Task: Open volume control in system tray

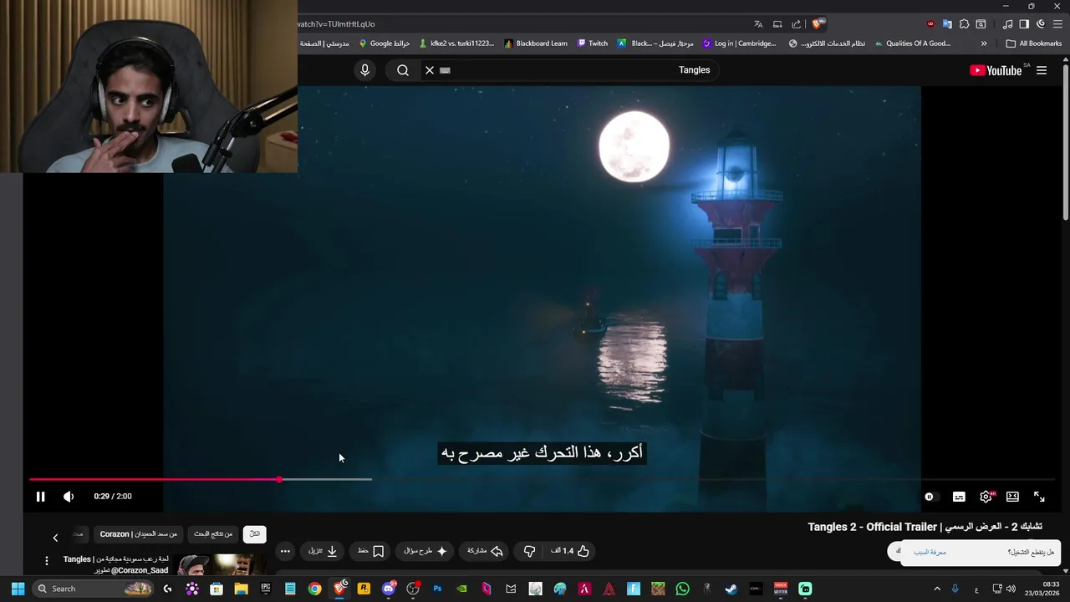Action: click(x=1011, y=589)
